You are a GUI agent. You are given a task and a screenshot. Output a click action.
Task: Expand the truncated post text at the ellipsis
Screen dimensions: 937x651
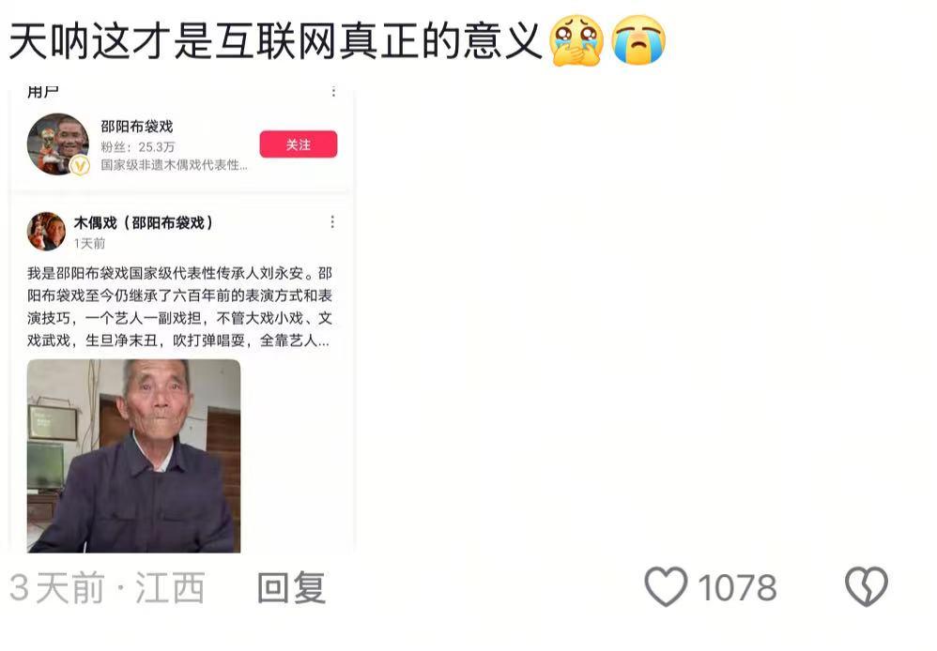click(x=323, y=341)
